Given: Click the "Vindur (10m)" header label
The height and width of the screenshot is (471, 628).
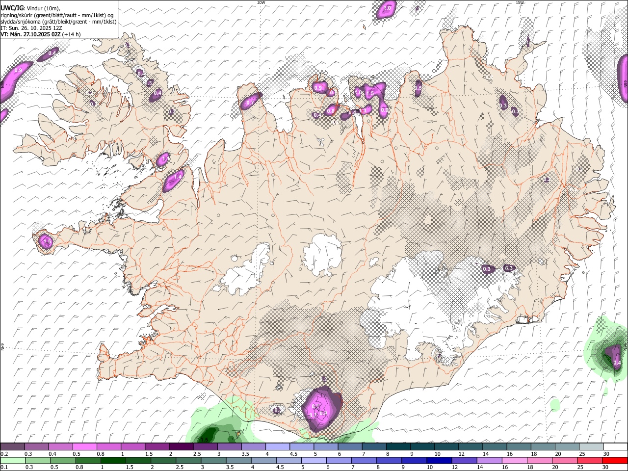Looking at the screenshot, I should pos(43,8).
